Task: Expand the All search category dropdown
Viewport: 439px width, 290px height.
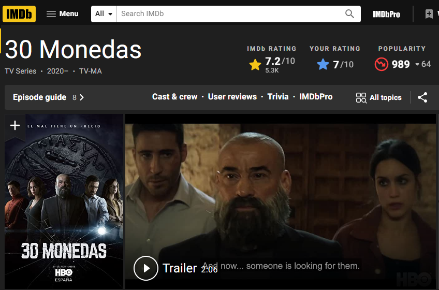Action: pos(104,14)
